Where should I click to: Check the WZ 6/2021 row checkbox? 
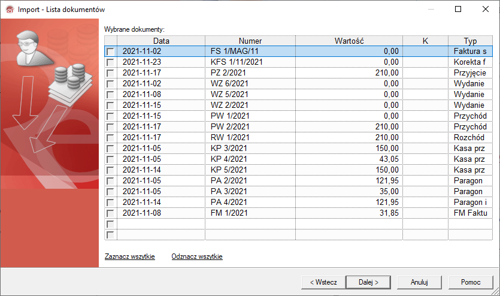[x=110, y=84]
